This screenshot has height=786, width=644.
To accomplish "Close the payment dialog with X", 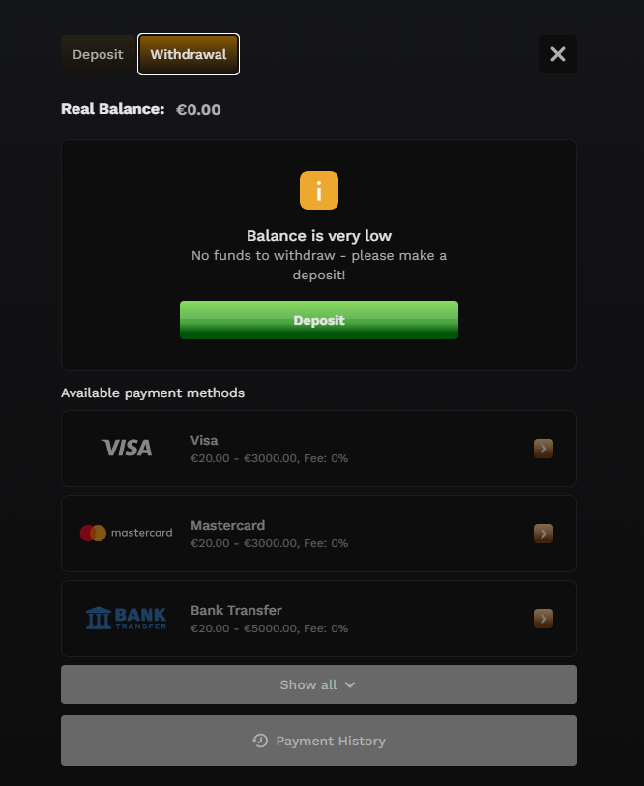I will 558,54.
